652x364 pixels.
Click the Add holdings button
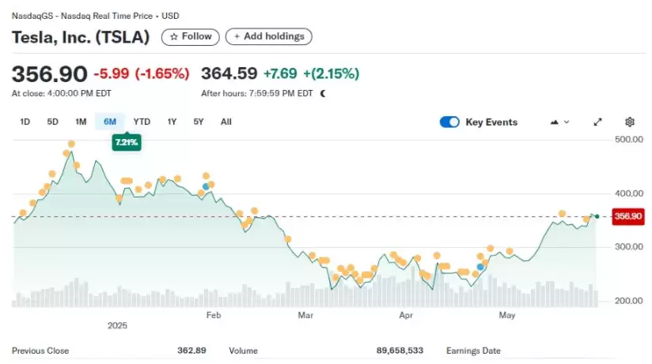click(x=268, y=36)
